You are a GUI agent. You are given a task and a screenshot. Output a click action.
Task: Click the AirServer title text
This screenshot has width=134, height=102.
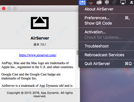(x=40, y=38)
